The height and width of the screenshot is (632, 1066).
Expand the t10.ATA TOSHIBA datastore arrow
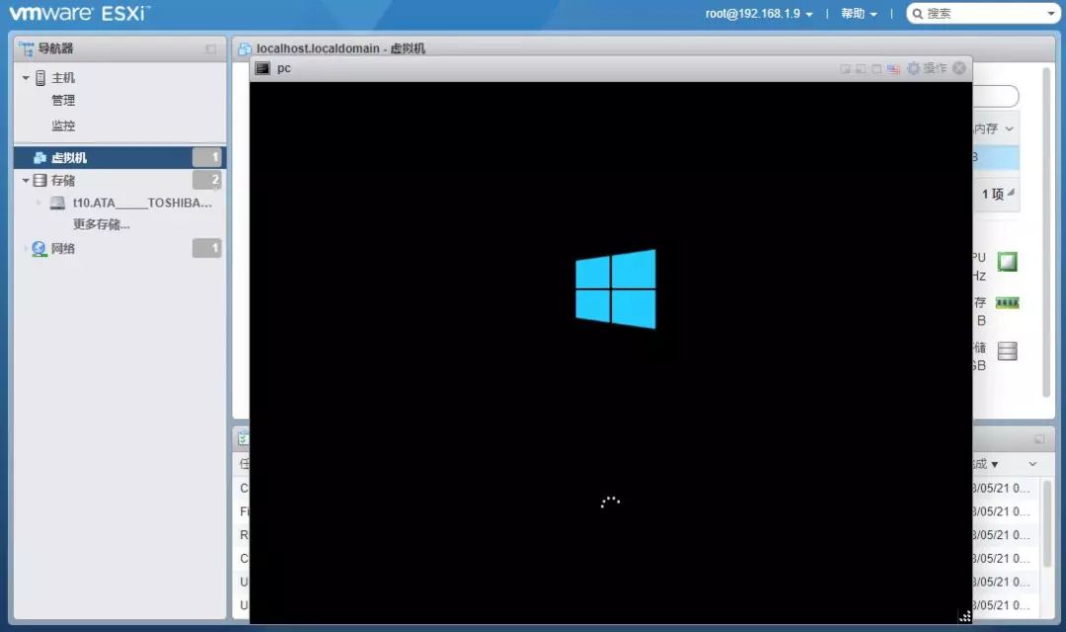coord(38,202)
